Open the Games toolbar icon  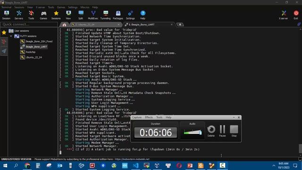coord(43,15)
